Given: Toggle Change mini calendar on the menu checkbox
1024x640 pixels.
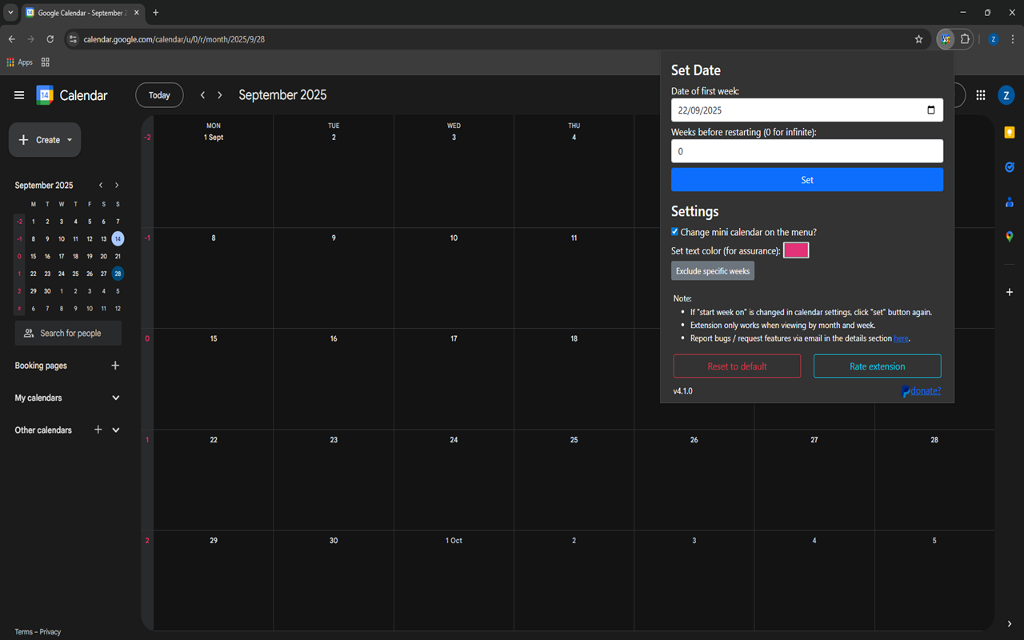Looking at the screenshot, I should tap(674, 232).
